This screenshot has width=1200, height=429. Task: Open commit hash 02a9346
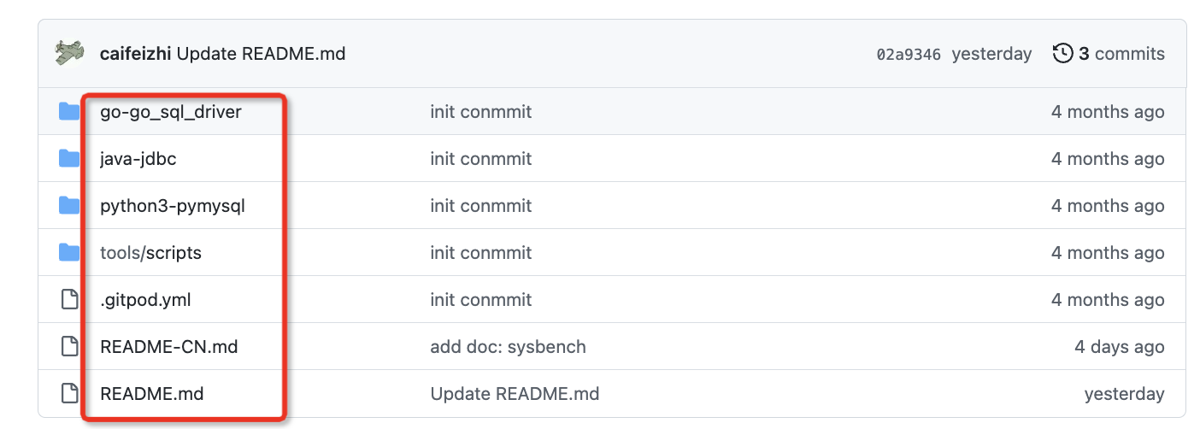point(909,55)
